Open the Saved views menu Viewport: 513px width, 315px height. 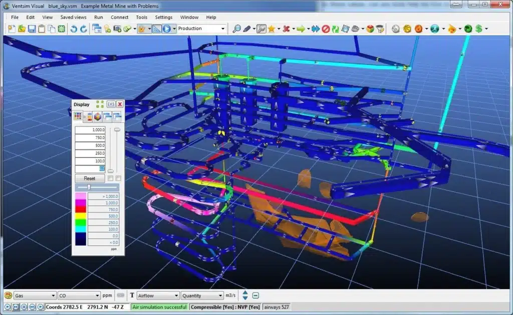(73, 17)
